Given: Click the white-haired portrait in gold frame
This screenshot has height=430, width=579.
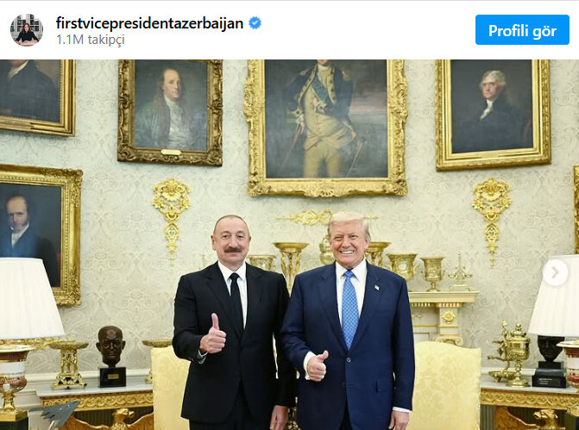Looking at the screenshot, I should coord(493,115).
